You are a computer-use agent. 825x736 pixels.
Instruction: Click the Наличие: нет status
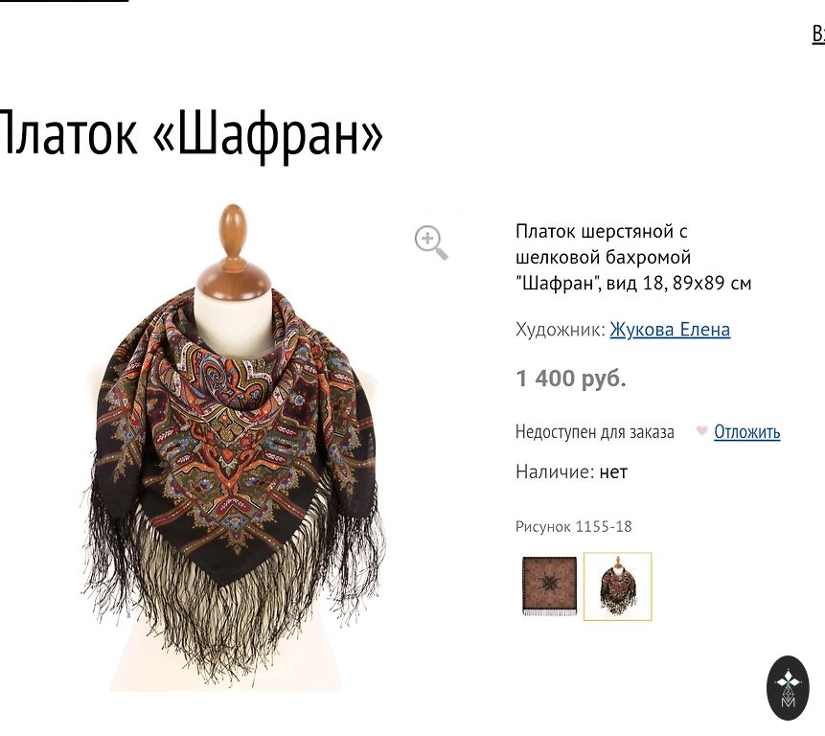571,471
